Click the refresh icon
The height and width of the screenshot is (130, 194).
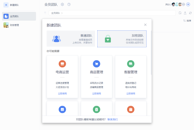pos(190,13)
